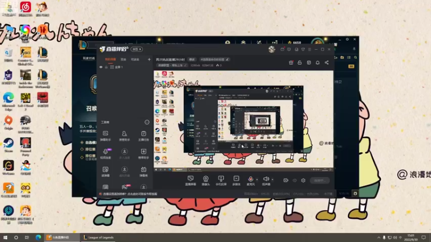Open the hamburger menu in live companion title bar
Screen dimensions: 431x242
(309, 49)
